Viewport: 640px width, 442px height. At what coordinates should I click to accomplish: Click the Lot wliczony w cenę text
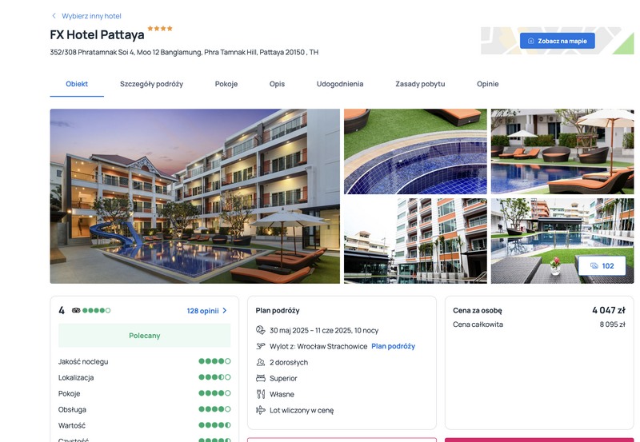[x=302, y=410]
